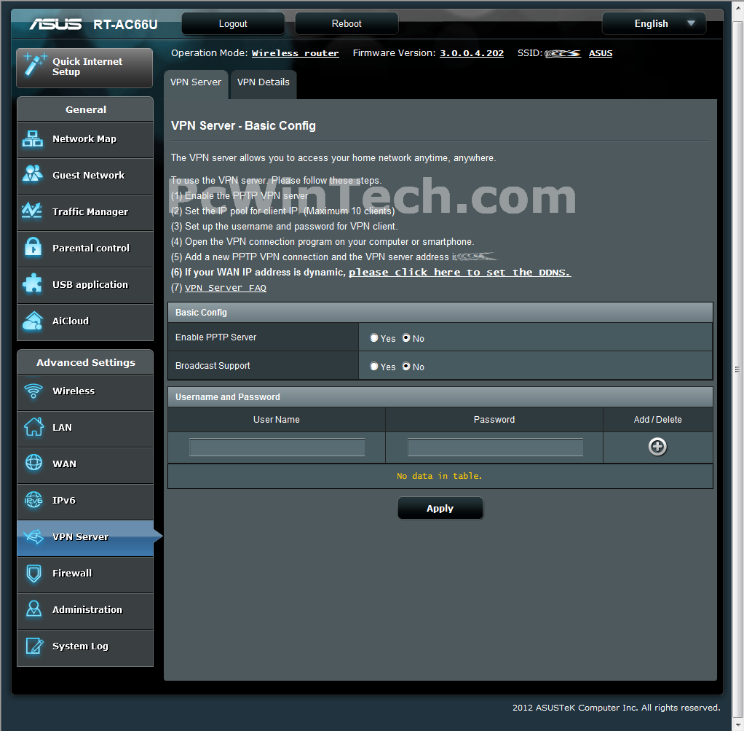The image size is (744, 731).
Task: Go to the IPv6 settings label
Action: 64,500
